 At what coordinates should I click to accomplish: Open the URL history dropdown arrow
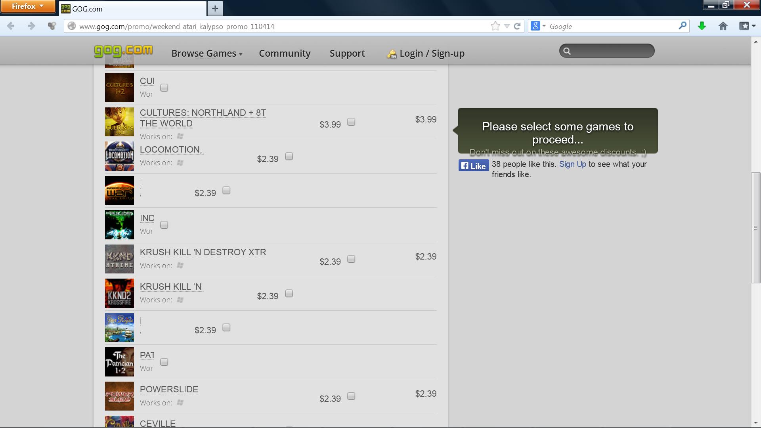pos(507,26)
